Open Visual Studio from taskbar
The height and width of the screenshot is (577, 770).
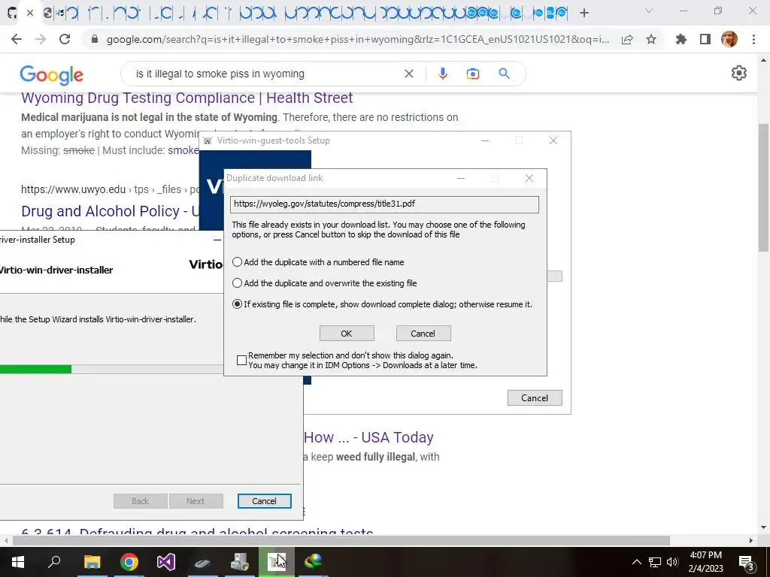point(166,562)
